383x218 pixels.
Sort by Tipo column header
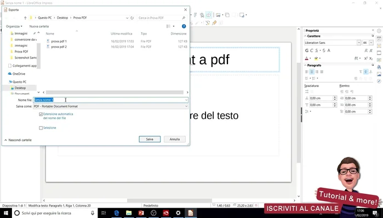point(144,33)
